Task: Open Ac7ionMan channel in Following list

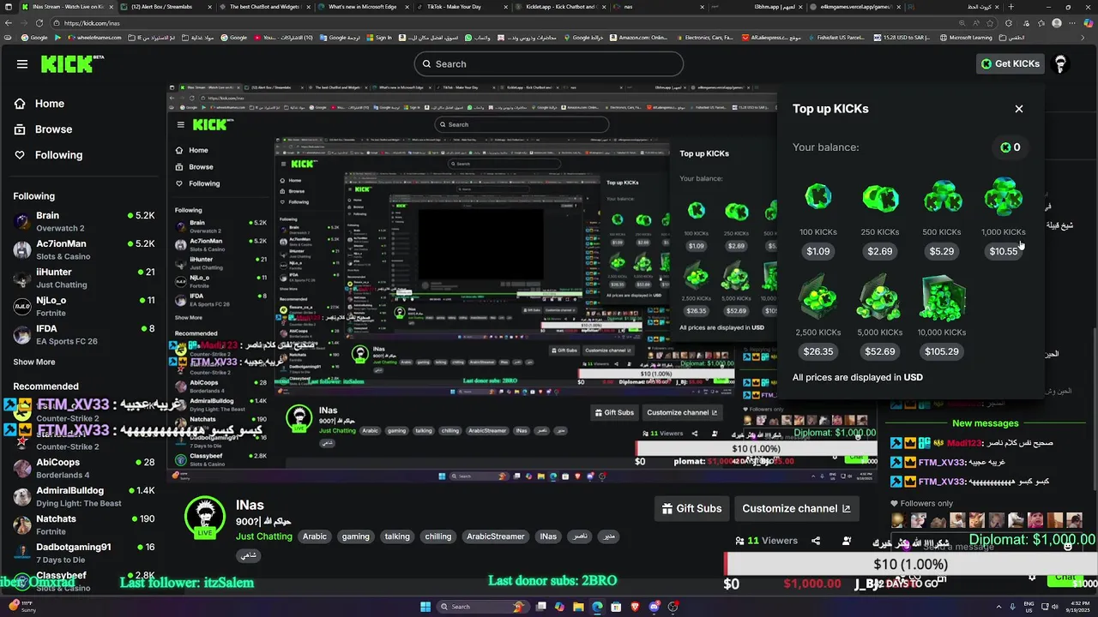Action: coord(84,250)
